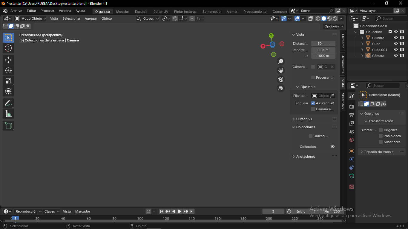Select the Cursor tool in the toolbar

[x=8, y=48]
